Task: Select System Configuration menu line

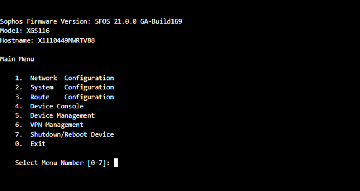Action: pyautogui.click(x=72, y=87)
